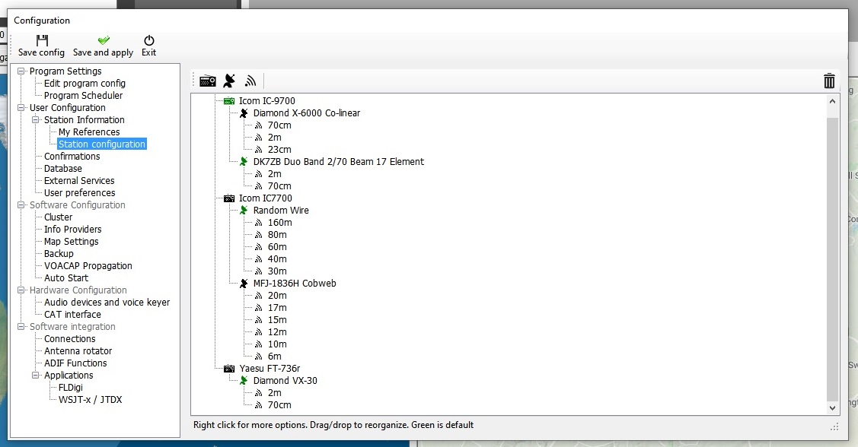This screenshot has width=858, height=447.
Task: Select the radio icon beside Icom IC7700
Action: tap(229, 198)
